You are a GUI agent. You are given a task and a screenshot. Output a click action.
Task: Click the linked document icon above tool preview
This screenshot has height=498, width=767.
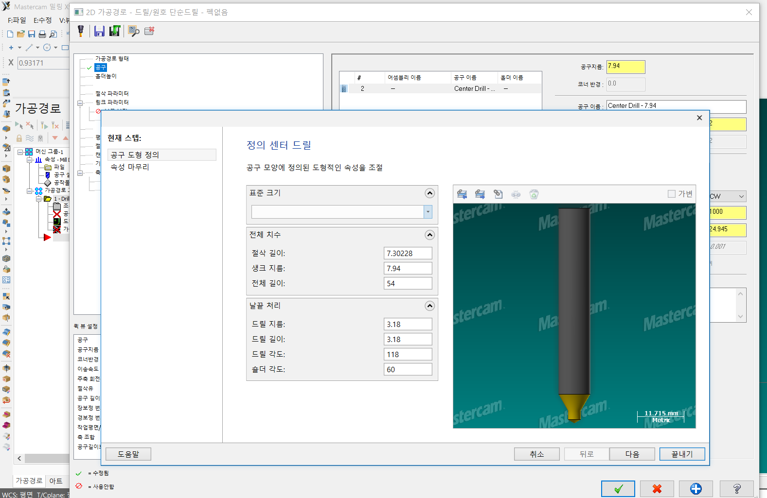(498, 194)
